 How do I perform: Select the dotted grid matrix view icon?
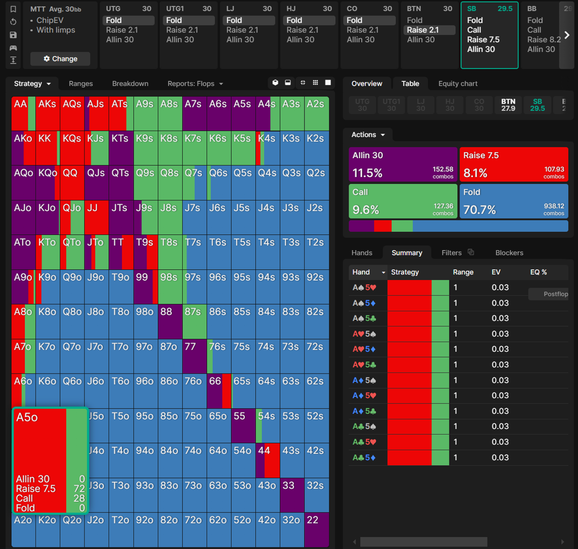point(315,83)
